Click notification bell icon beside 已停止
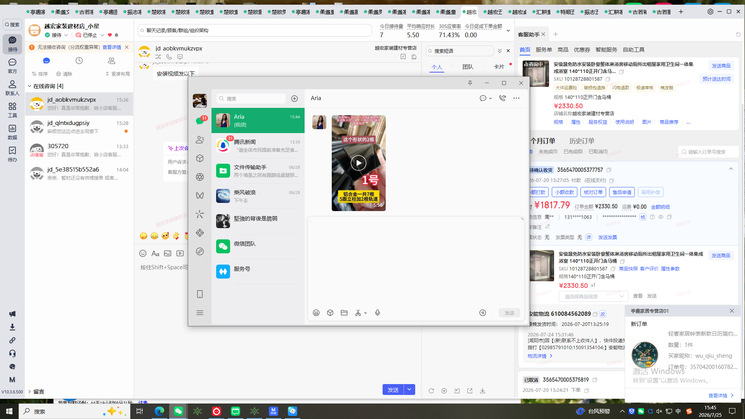Screen dimensions: 745x419 pyautogui.click(x=116, y=35)
